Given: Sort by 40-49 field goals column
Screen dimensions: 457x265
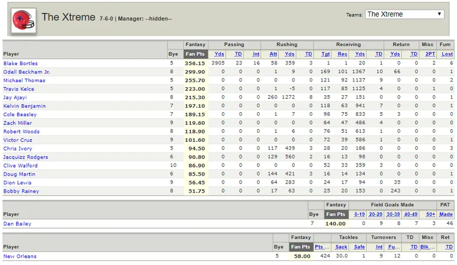Looking at the screenshot, I should point(411,214).
